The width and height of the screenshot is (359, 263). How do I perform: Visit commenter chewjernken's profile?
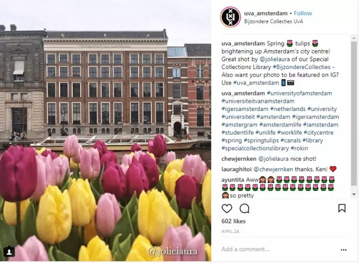pos(239,159)
